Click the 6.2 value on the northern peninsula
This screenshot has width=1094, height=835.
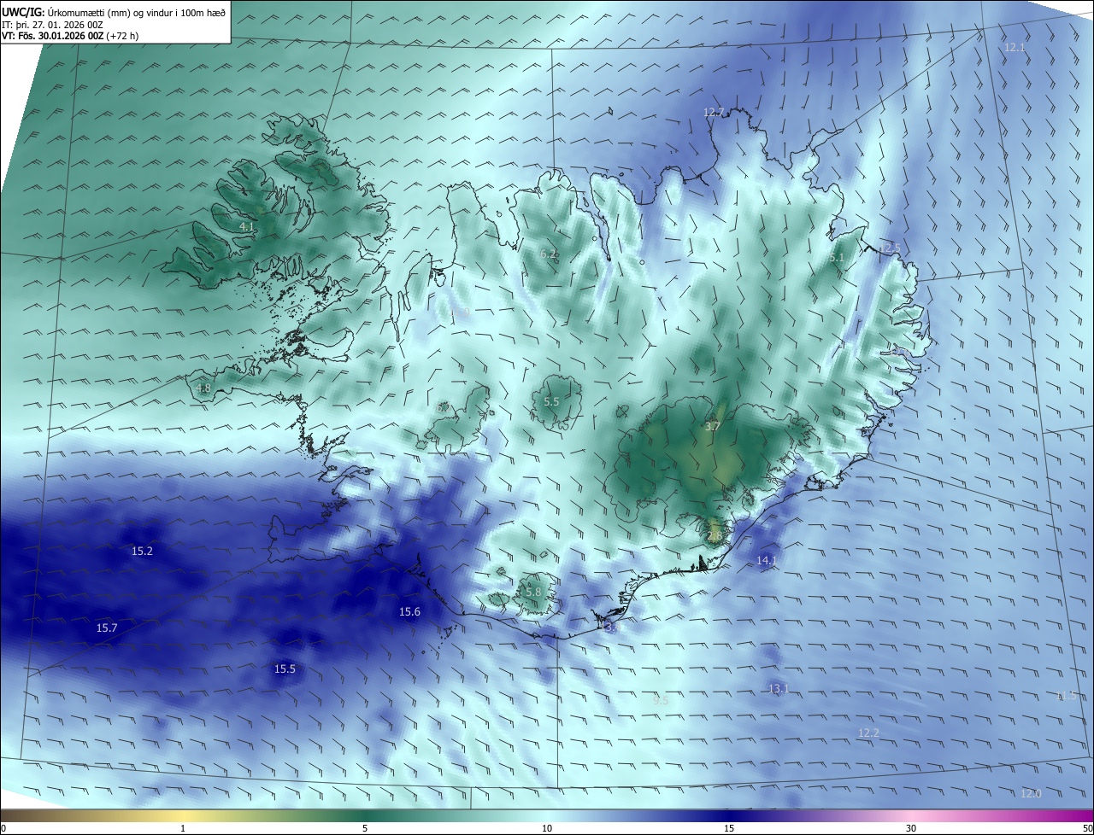(x=548, y=254)
